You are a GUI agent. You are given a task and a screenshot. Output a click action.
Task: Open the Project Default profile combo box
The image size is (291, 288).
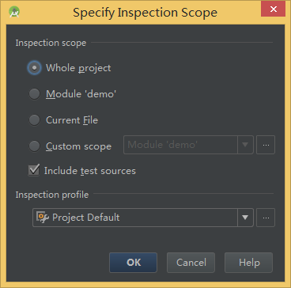(143, 218)
